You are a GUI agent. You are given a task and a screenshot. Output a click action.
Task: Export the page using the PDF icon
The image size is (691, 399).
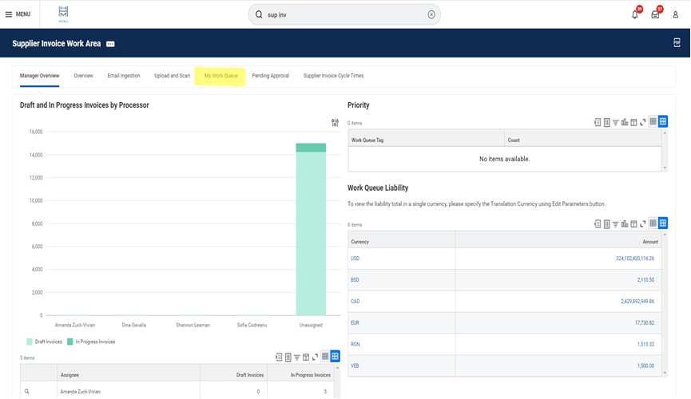click(677, 43)
